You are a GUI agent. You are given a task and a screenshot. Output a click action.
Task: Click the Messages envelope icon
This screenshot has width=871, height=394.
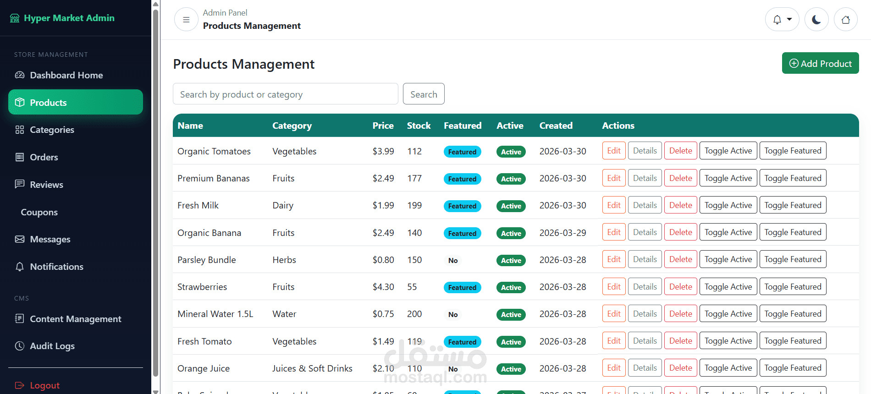pos(20,239)
